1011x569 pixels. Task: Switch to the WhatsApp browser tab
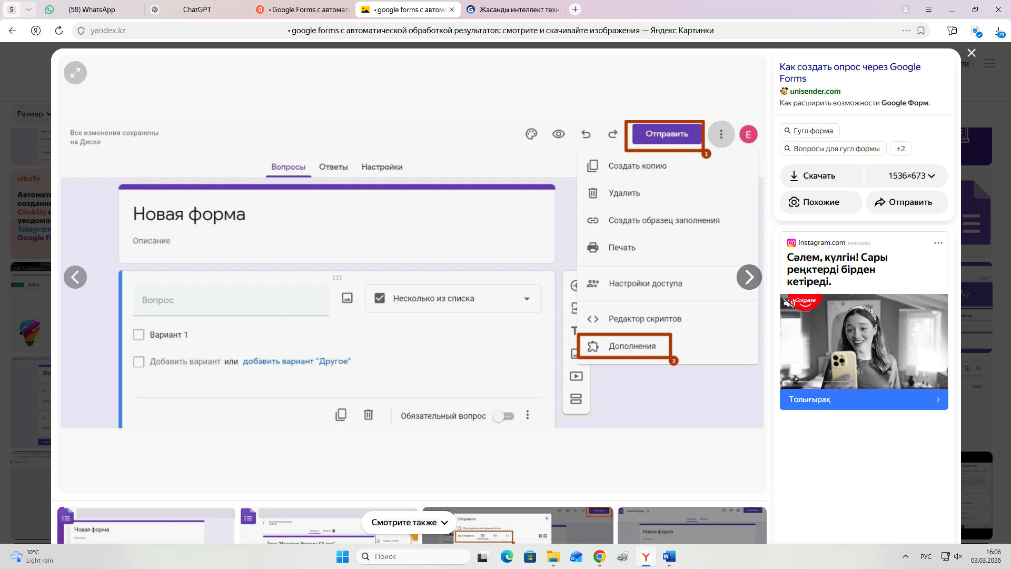92,9
